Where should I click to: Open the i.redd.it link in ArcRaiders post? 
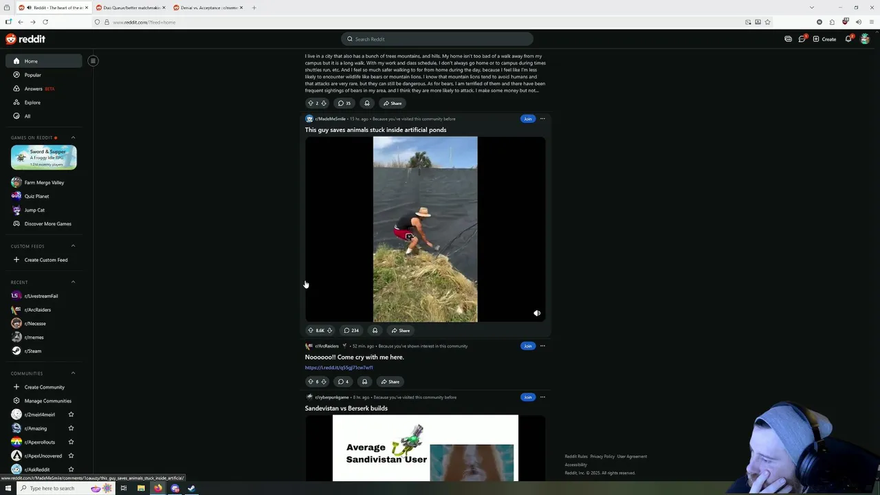point(339,368)
